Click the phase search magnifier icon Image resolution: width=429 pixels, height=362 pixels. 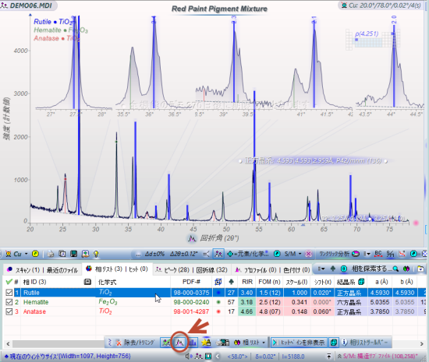tap(395, 269)
